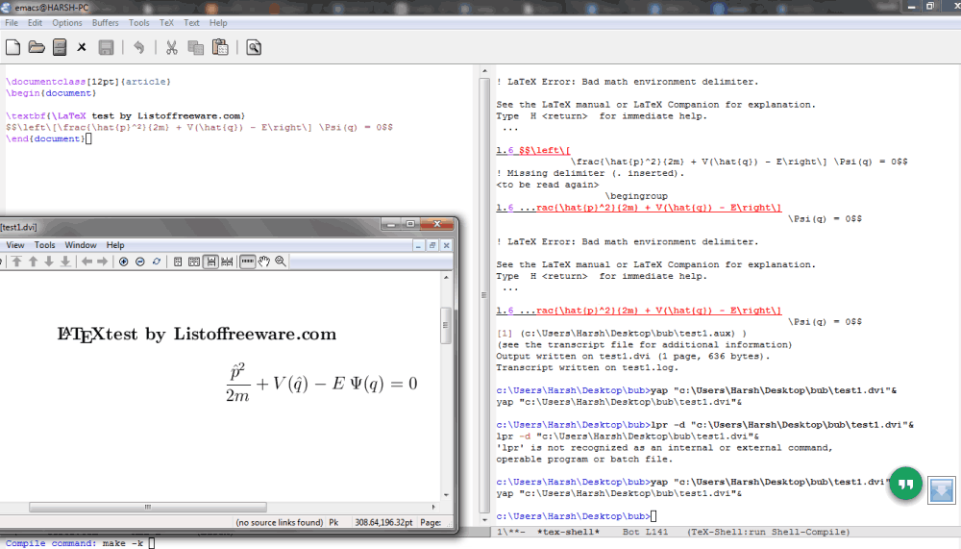Click the first "l.6 $$\left\[" error link
The height and width of the screenshot is (549, 961).
click(533, 150)
